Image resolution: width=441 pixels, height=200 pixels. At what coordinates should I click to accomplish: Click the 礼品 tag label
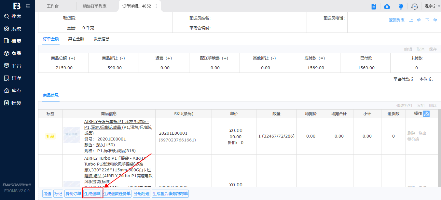tap(50, 136)
